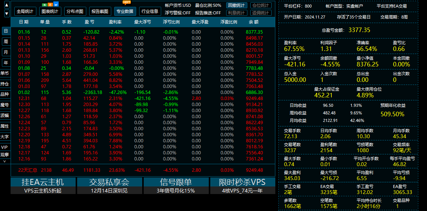Select the 利息统计 button
This screenshot has width=427, height=211.
(237, 13)
